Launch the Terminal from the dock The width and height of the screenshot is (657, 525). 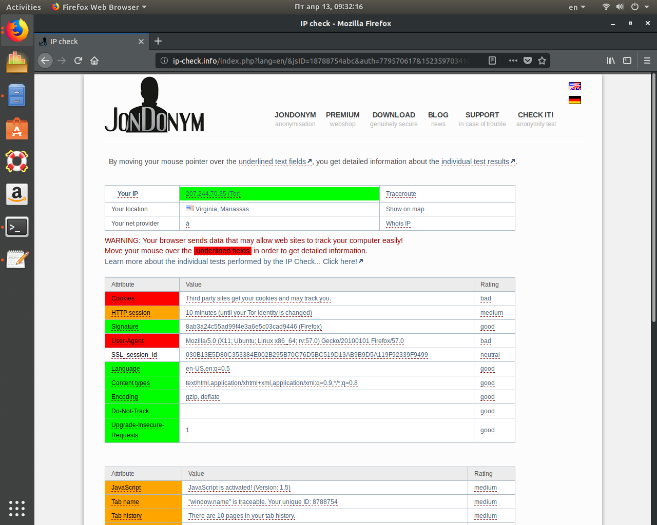(17, 227)
